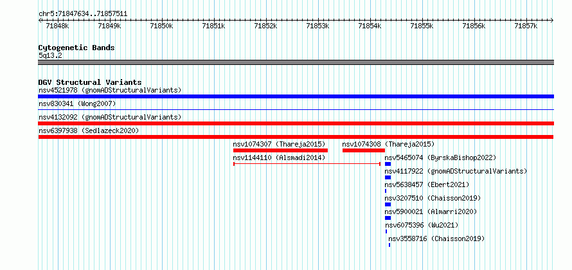Click the 5q13.2 band label
572x270 pixels.
click(x=50, y=55)
